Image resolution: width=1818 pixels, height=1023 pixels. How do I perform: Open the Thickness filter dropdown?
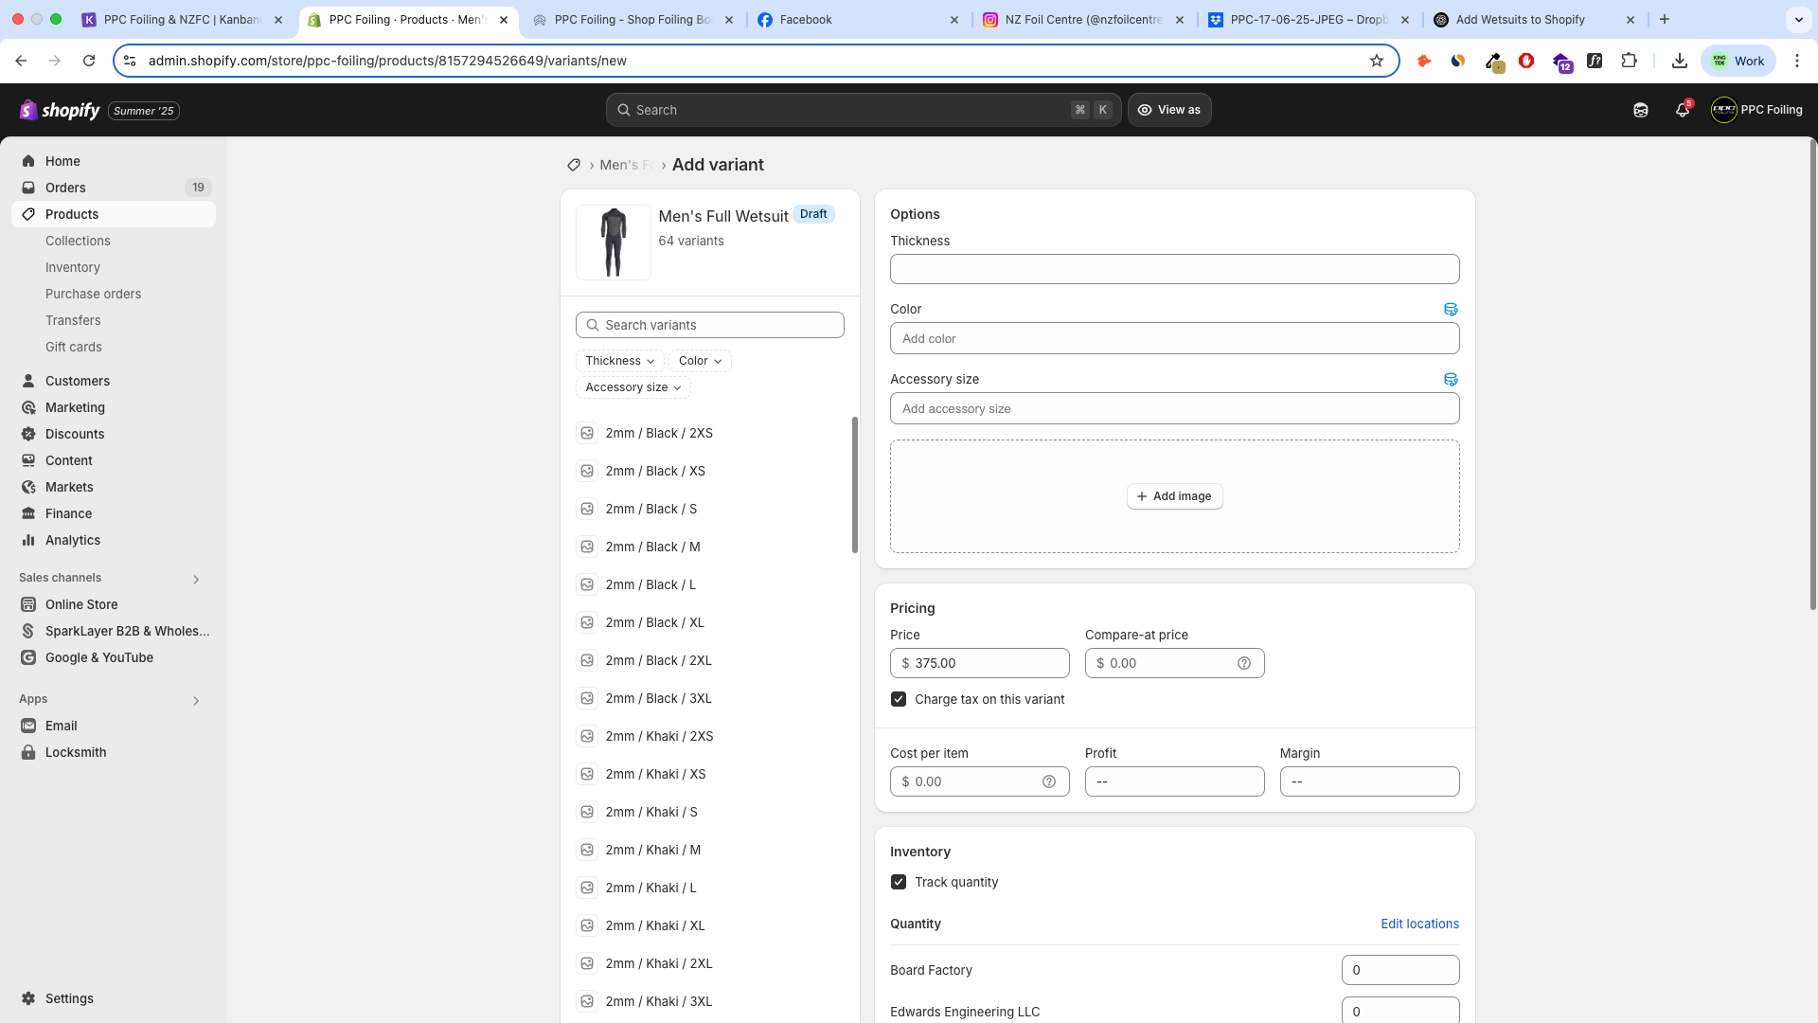(619, 361)
